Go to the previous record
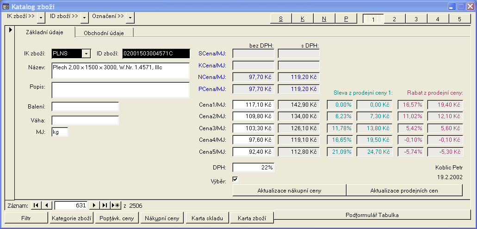Viewport: 477px width, 229px height. pyautogui.click(x=47, y=205)
